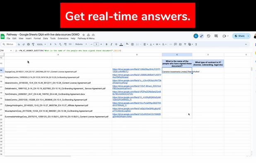
Task: Print the spreadsheet
Action: [29, 44]
